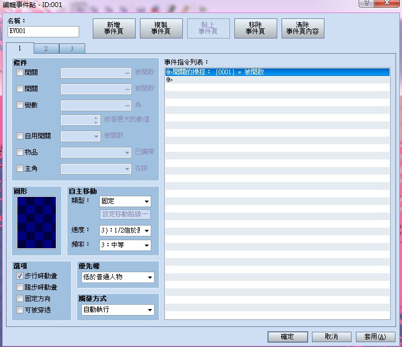Click the 變數 selection field ellipsis
Image resolution: width=402 pixels, height=347 pixels.
(127, 105)
